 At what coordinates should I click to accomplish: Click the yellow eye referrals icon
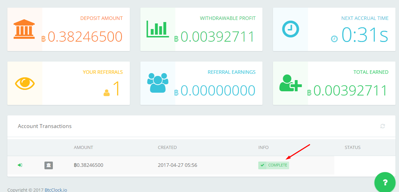pyautogui.click(x=25, y=84)
